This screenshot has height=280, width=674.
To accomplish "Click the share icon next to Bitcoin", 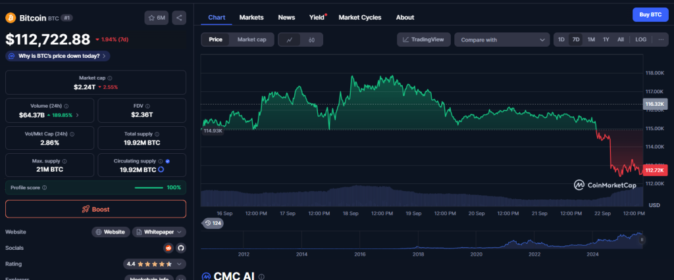I will (x=180, y=18).
